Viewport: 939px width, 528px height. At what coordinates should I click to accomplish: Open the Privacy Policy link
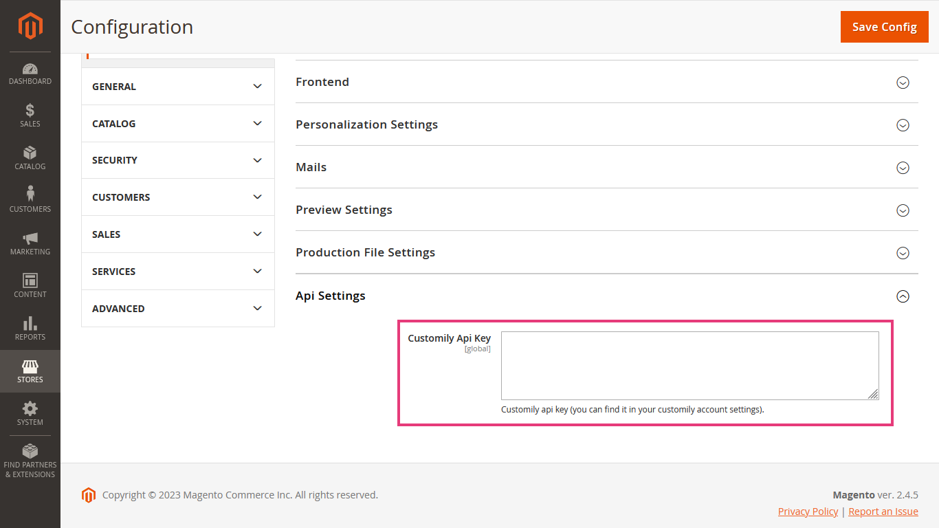[808, 511]
